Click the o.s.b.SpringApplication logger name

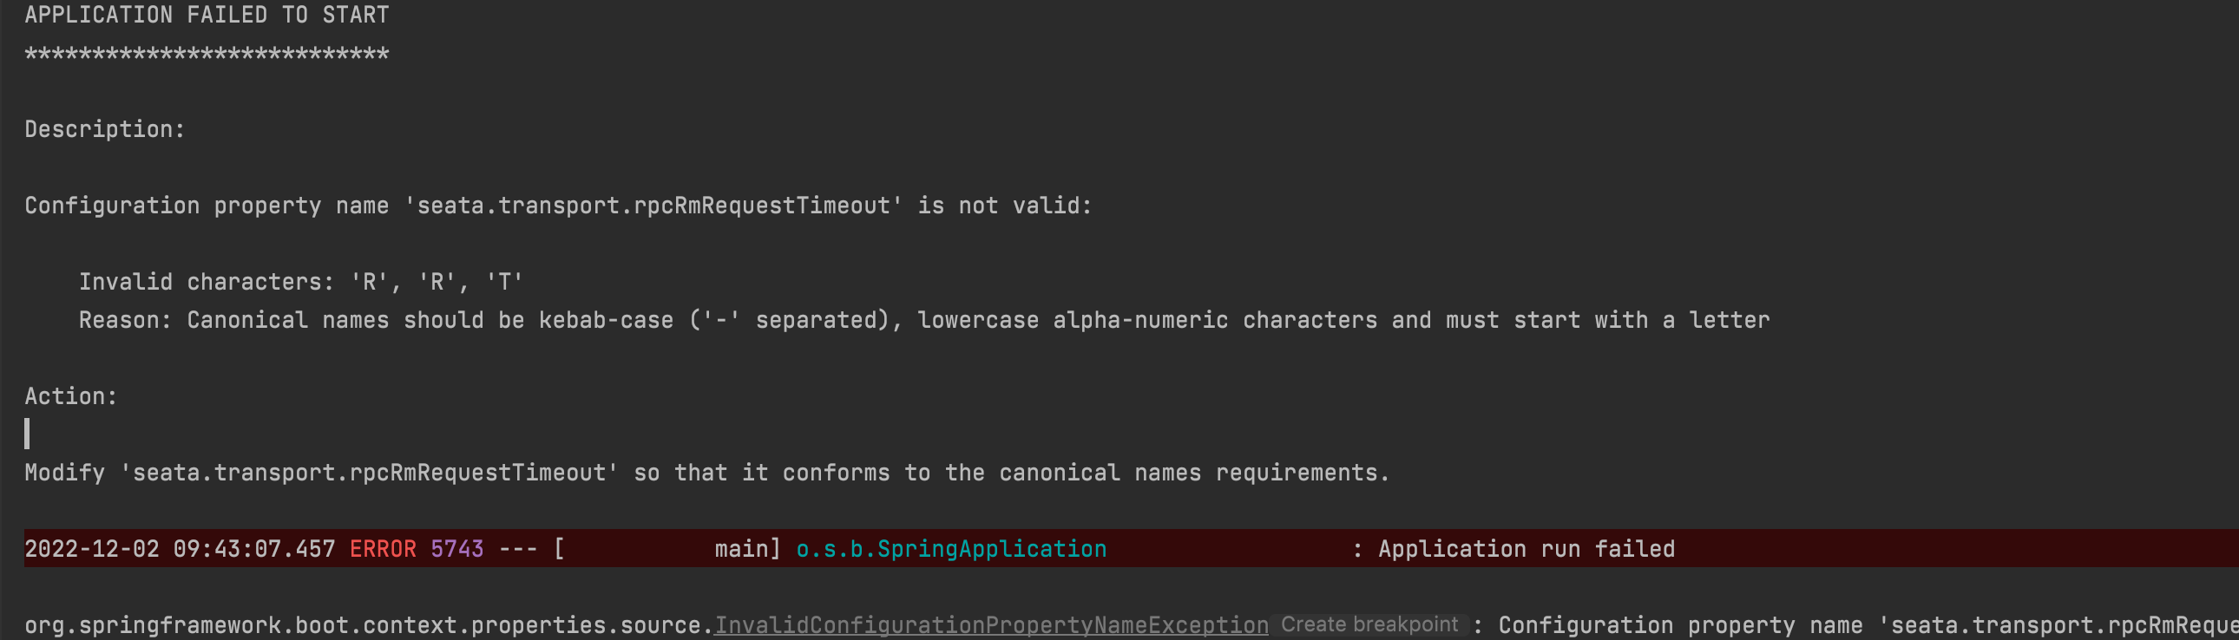point(951,549)
